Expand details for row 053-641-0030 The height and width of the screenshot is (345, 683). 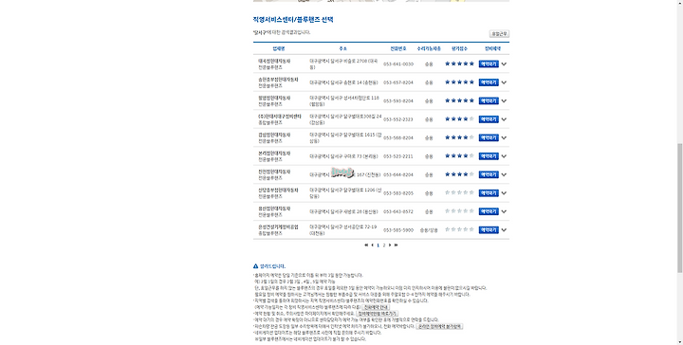(x=504, y=64)
